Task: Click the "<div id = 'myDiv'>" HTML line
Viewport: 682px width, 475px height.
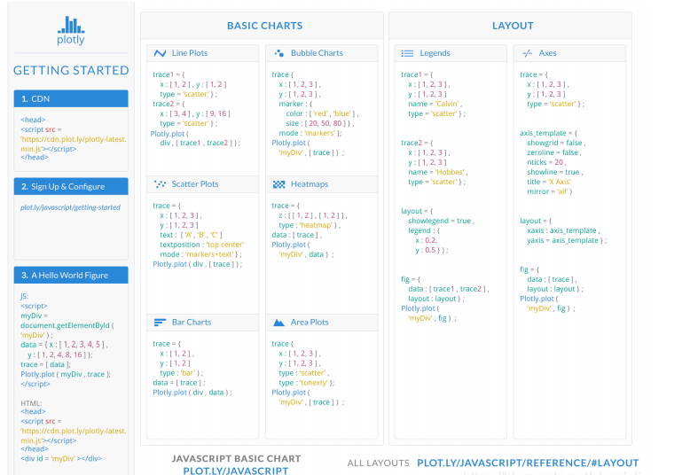Action: [x=61, y=458]
